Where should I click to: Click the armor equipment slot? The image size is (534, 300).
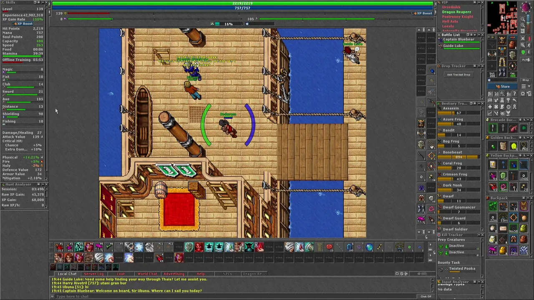pyautogui.click(x=502, y=51)
